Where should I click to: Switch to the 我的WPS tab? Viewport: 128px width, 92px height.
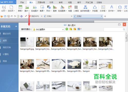tap(35, 16)
